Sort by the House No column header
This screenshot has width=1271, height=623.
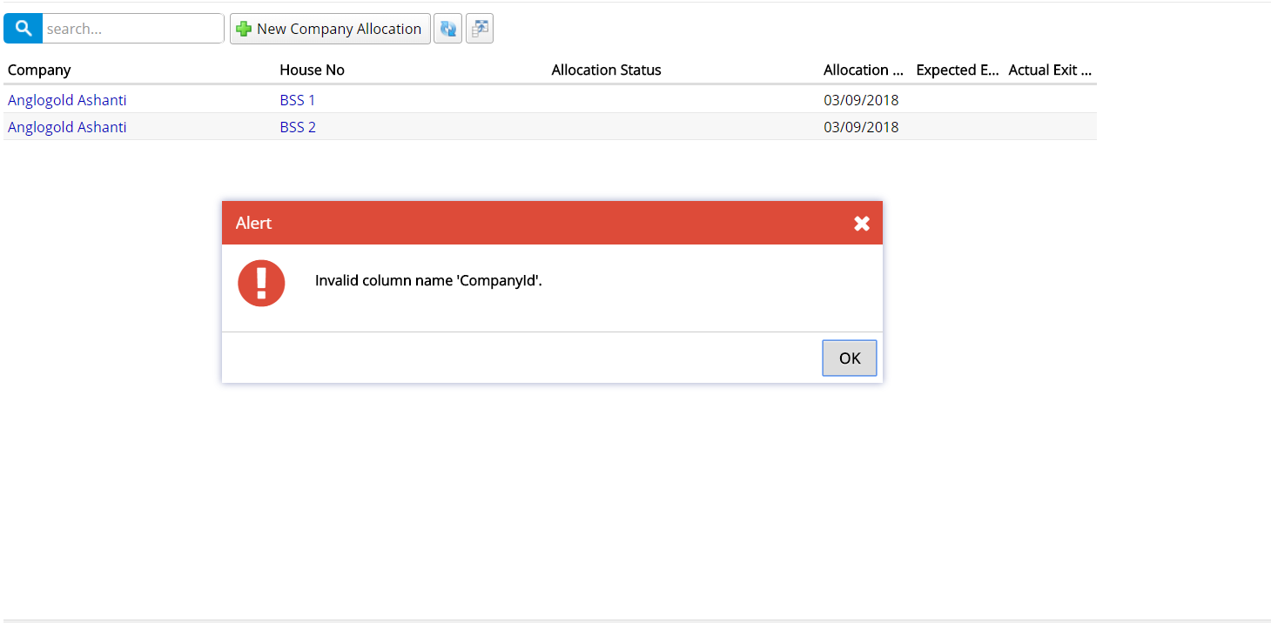(x=312, y=70)
